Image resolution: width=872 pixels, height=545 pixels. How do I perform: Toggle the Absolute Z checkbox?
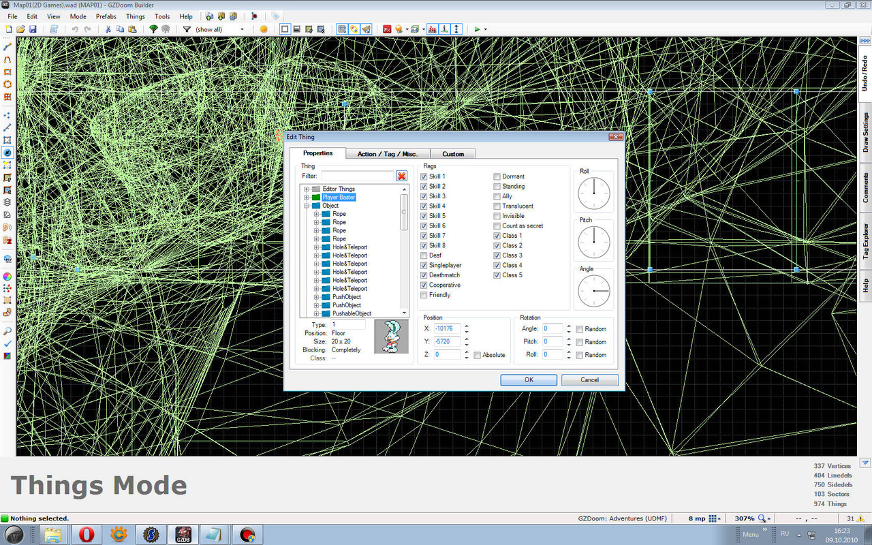[477, 355]
